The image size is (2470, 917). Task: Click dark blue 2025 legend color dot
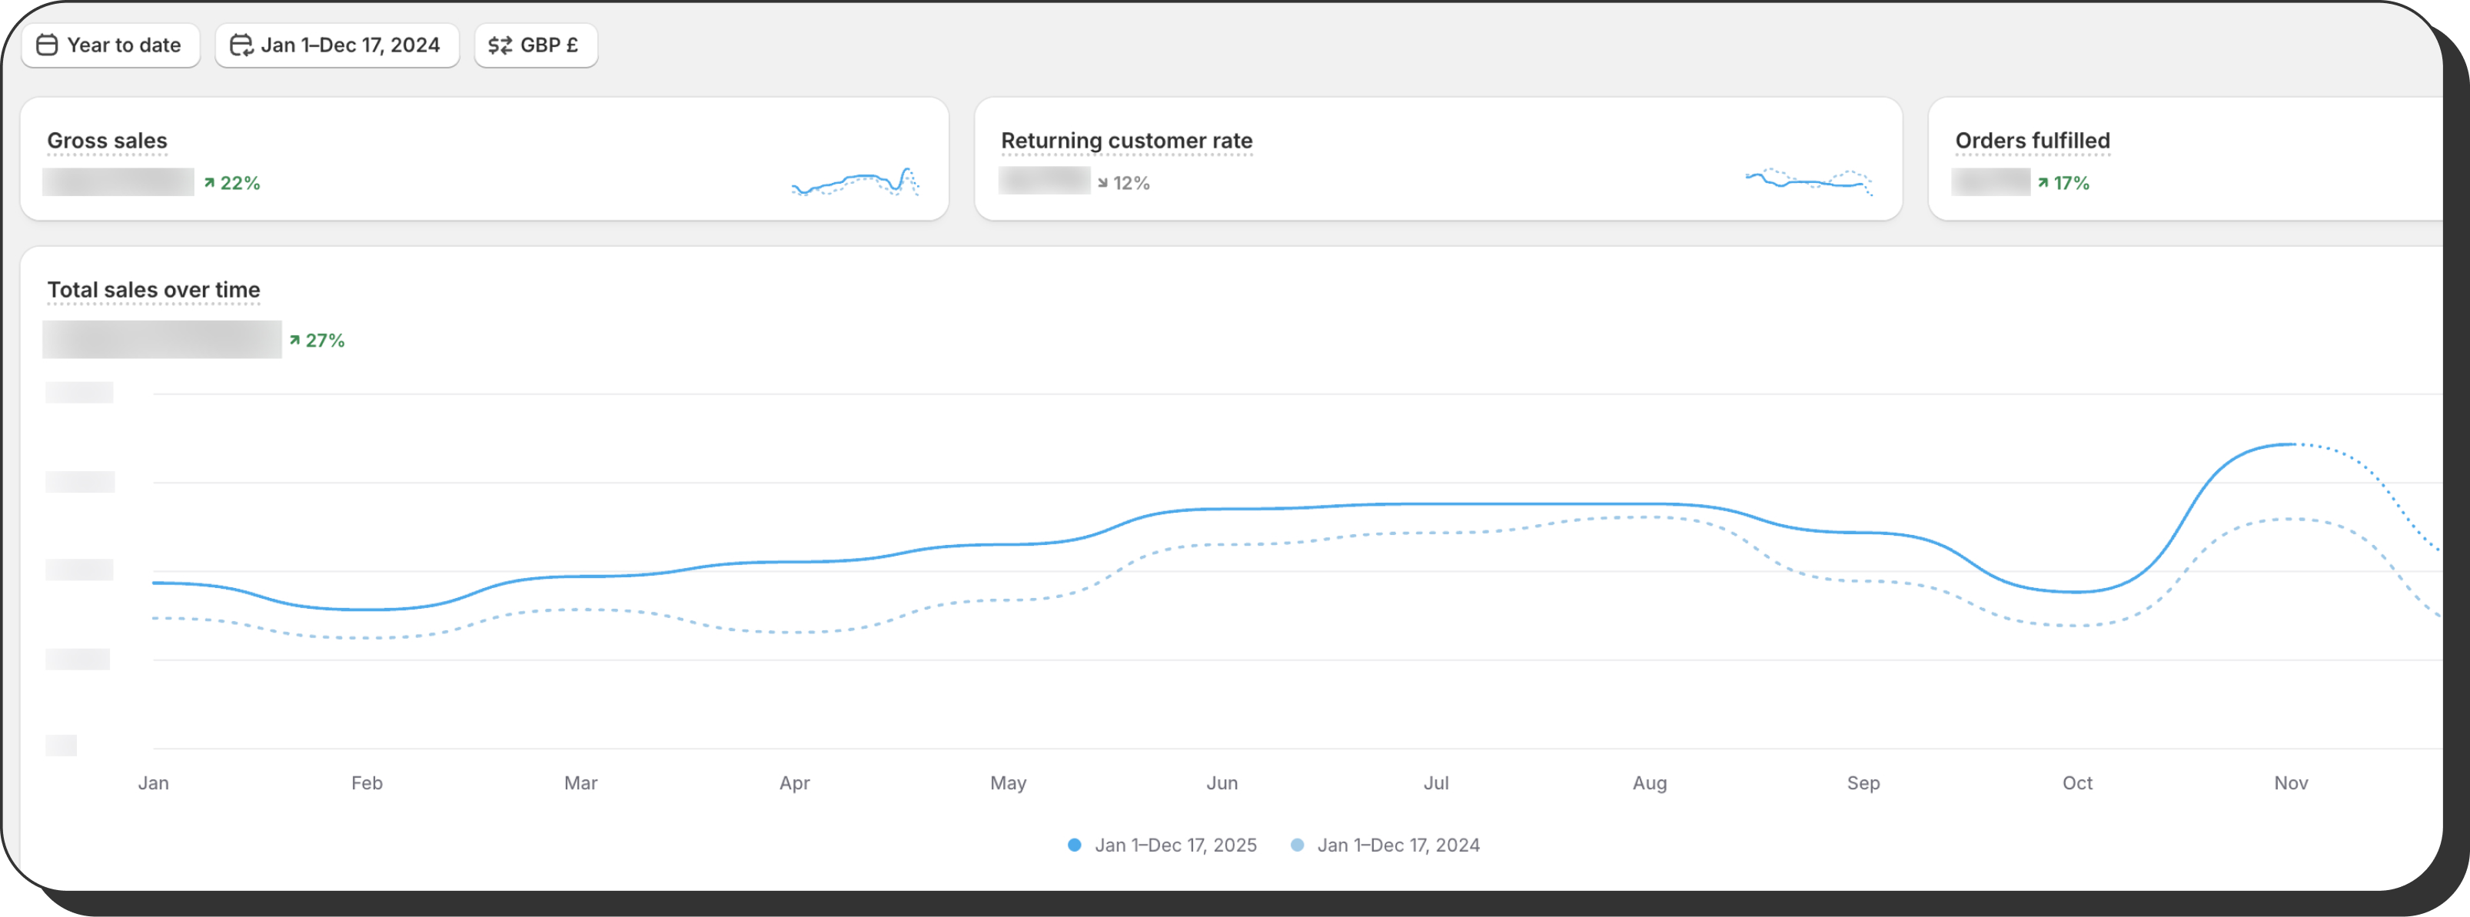(x=1074, y=845)
